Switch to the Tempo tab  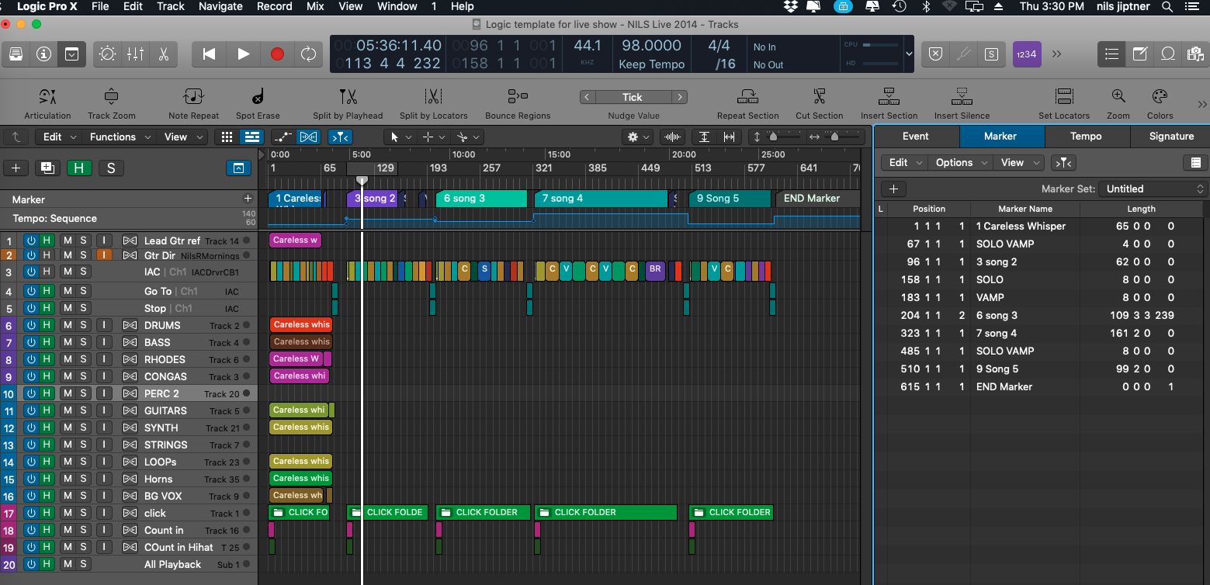pos(1087,136)
